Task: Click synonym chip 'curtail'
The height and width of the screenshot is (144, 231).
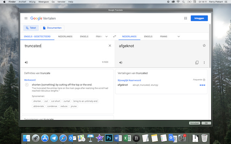Action: (67, 101)
